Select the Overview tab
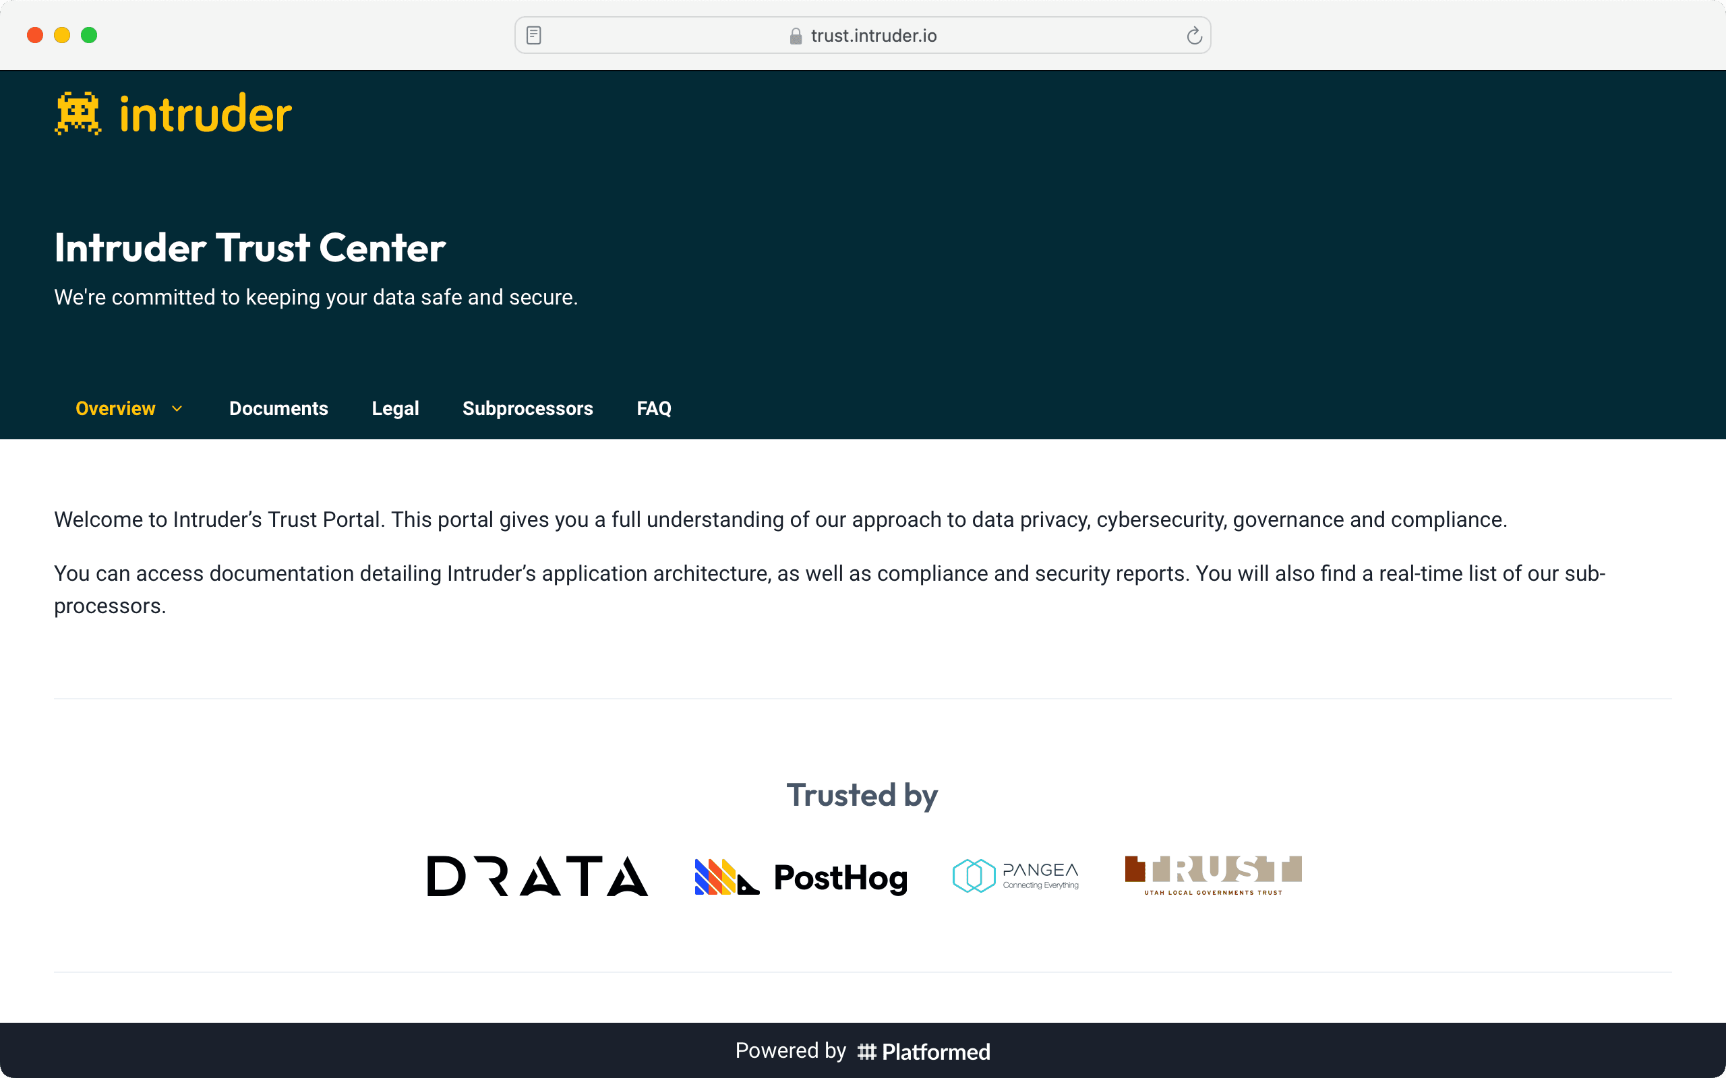Screen dimensions: 1726x1078 pyautogui.click(x=115, y=408)
